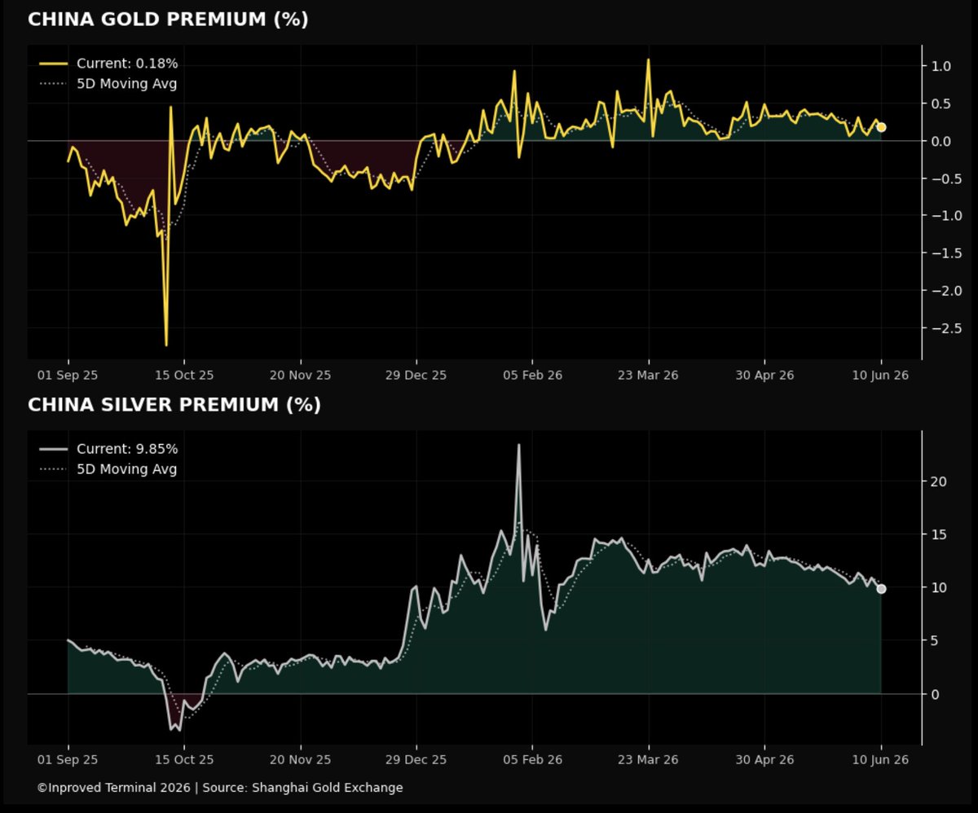The width and height of the screenshot is (978, 813).
Task: Click silver chart x-axis label '30 Apr 26'
Action: (x=764, y=760)
